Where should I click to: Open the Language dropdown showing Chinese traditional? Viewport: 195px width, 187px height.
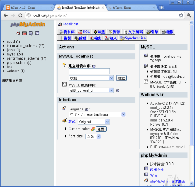pos(97,114)
